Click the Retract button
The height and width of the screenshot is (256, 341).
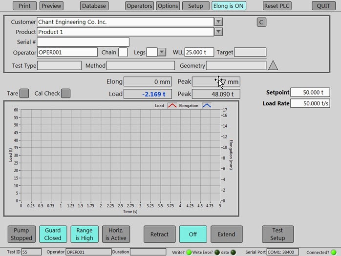(x=159, y=234)
